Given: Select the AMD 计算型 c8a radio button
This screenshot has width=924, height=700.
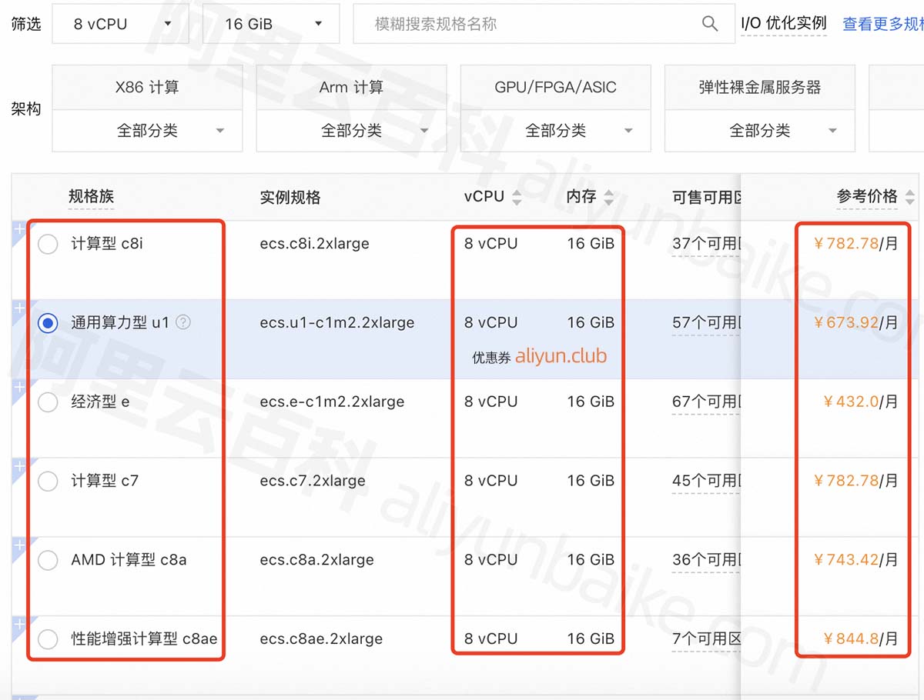Looking at the screenshot, I should 48,561.
